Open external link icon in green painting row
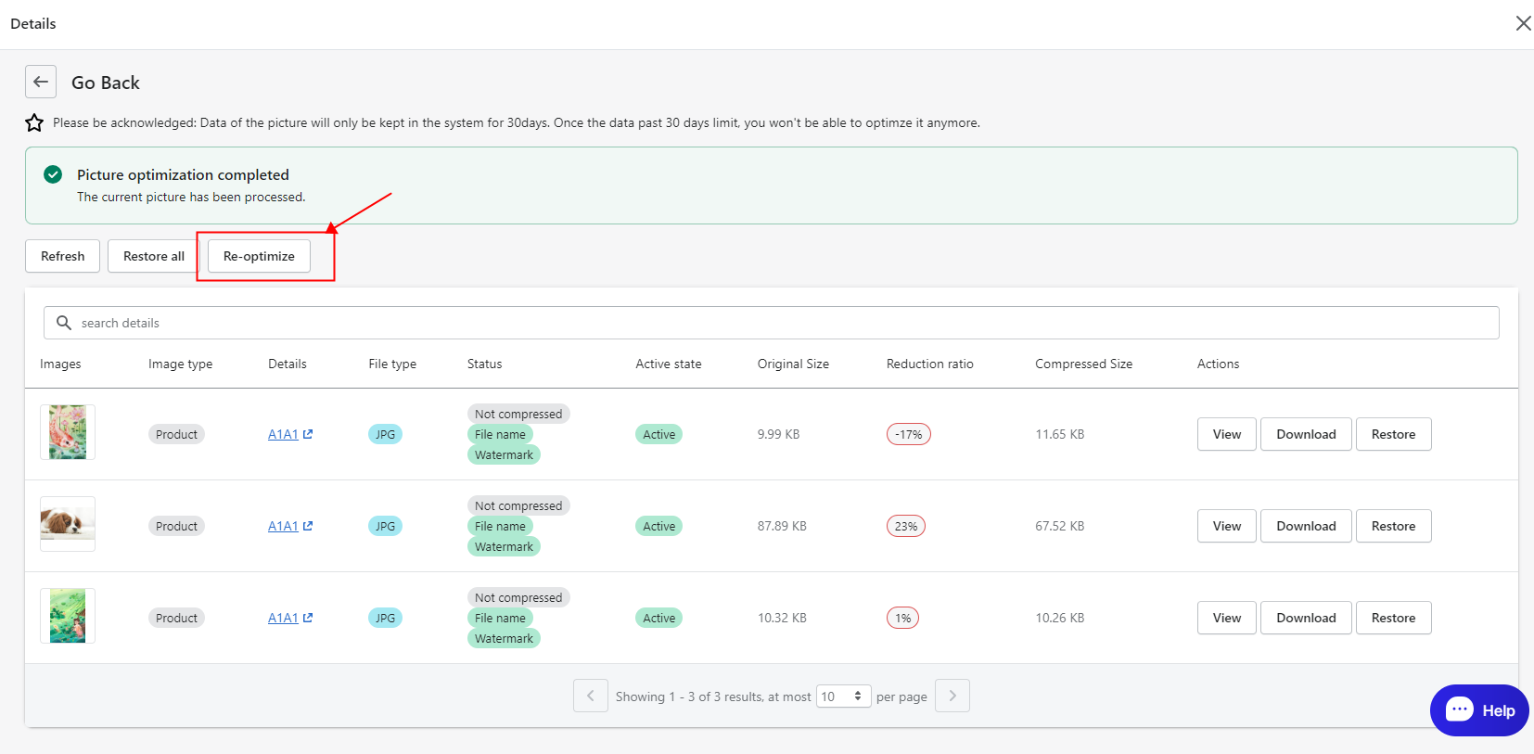 click(308, 618)
